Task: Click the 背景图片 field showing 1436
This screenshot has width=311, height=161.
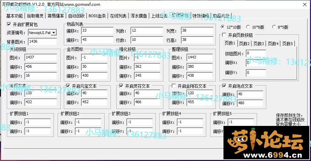Action: click(x=43, y=42)
